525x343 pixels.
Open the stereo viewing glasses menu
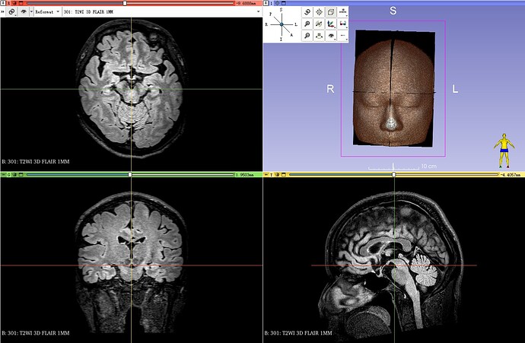(342, 24)
